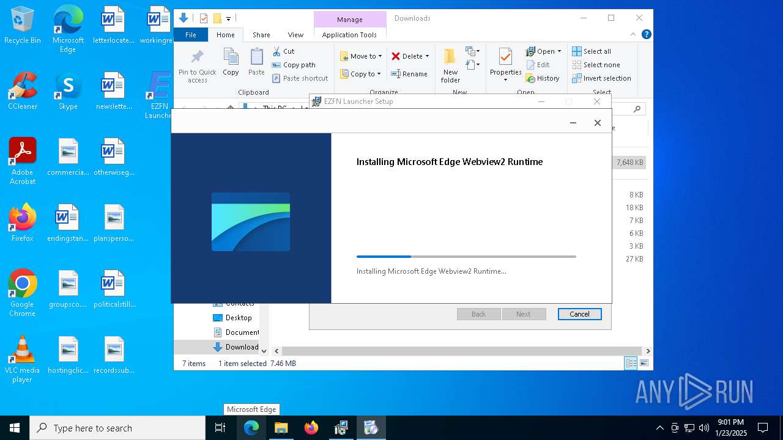This screenshot has width=783, height=440.
Task: Expand the Delete dropdown arrow
Action: (x=427, y=56)
